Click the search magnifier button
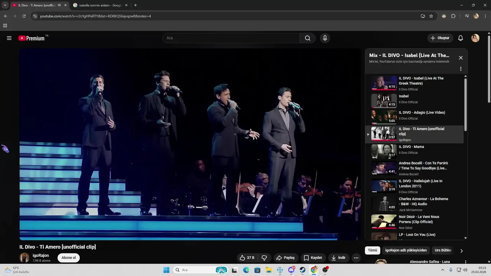491x276 pixels. point(308,38)
